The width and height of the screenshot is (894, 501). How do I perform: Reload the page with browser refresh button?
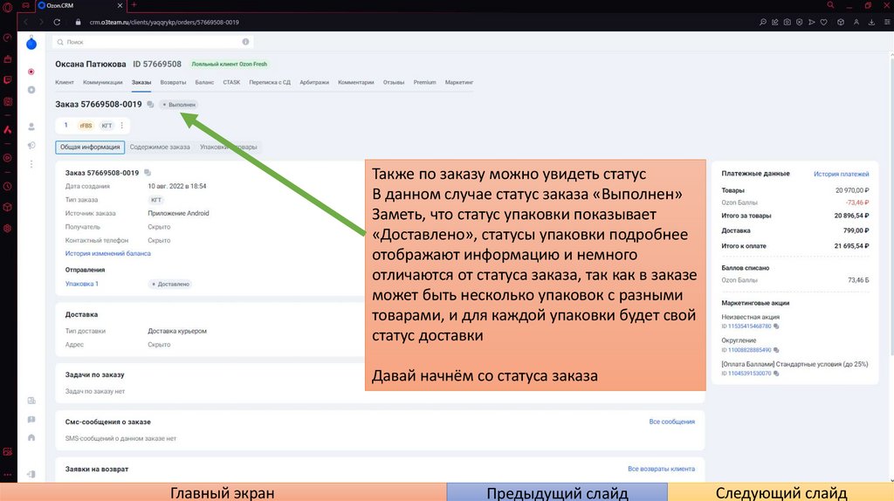click(x=57, y=22)
